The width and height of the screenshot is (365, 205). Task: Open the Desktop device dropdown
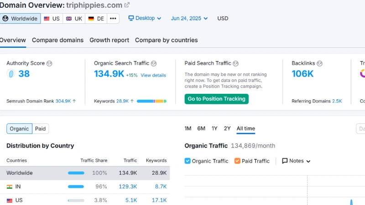point(145,18)
